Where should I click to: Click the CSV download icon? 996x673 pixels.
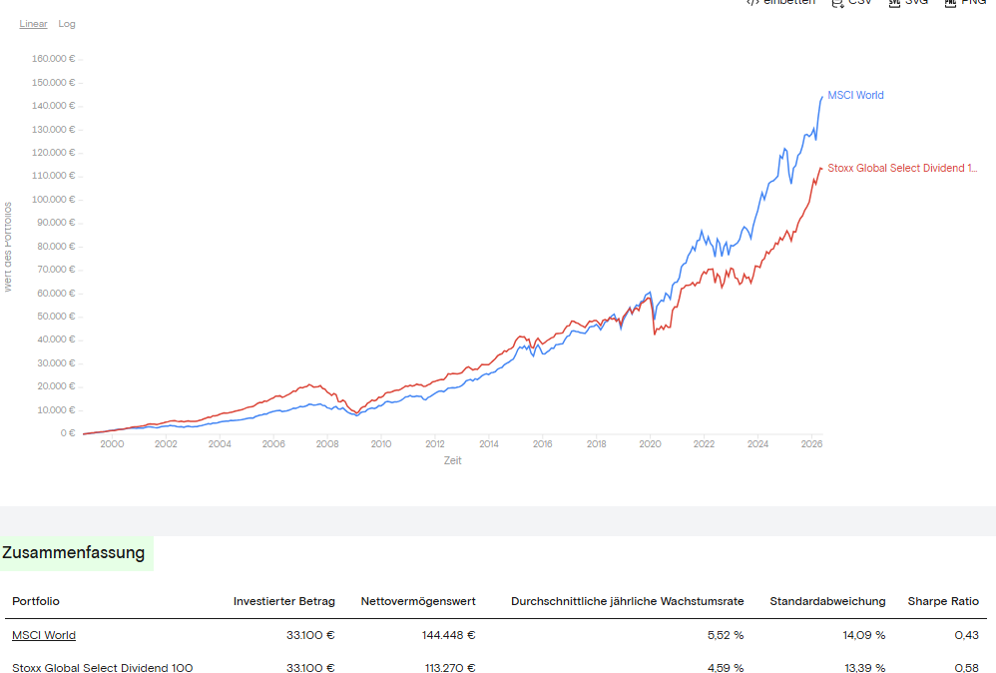(837, 3)
